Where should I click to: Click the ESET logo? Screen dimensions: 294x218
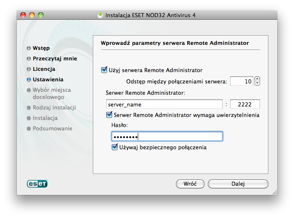tap(37, 184)
